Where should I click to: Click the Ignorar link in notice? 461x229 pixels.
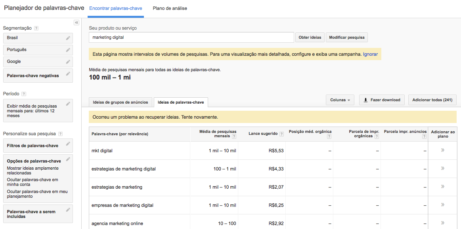coord(370,54)
